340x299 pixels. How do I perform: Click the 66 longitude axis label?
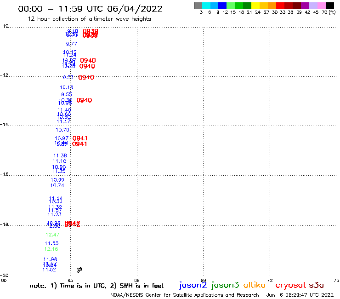pyautogui.click(x=137, y=280)
